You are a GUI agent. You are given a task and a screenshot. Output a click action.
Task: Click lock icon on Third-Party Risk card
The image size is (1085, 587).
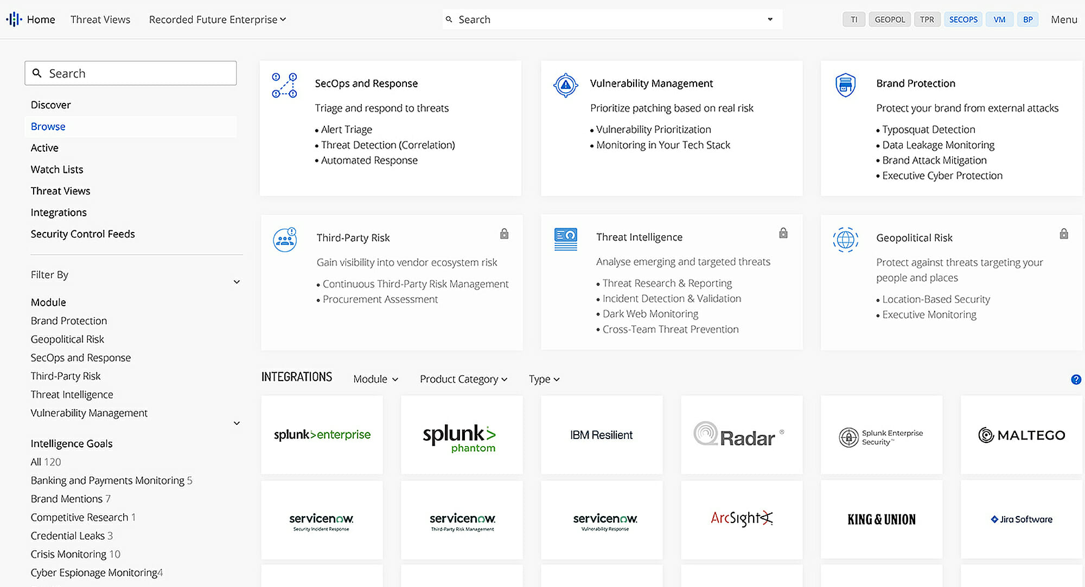[504, 234]
